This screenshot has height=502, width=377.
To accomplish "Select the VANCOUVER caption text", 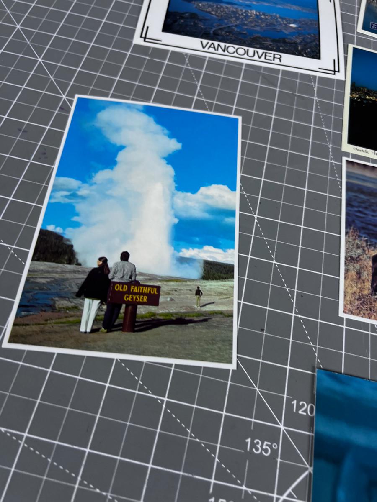I will tap(240, 51).
